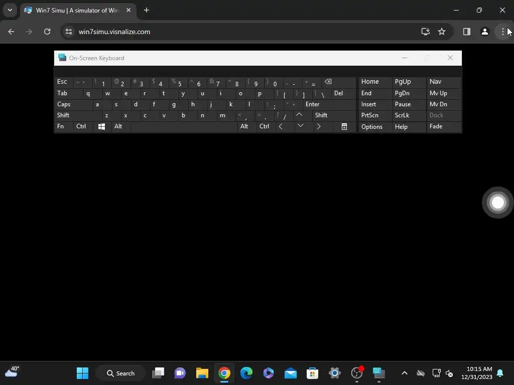Click the Windows logo key on keyboard
This screenshot has height=385, width=514.
pyautogui.click(x=101, y=127)
